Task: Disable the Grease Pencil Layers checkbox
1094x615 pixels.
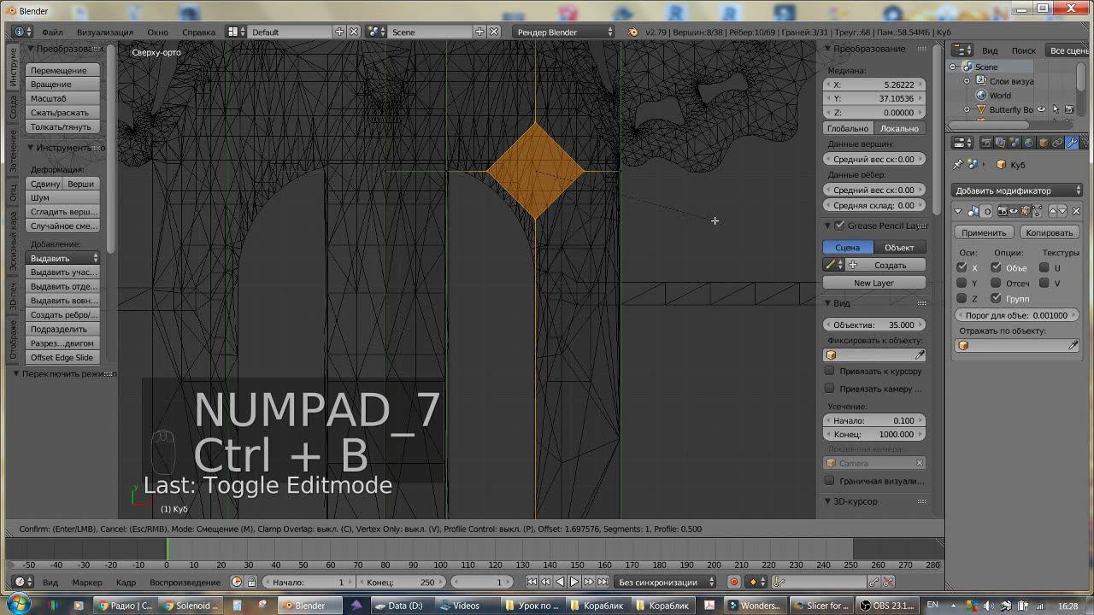Action: pos(839,225)
